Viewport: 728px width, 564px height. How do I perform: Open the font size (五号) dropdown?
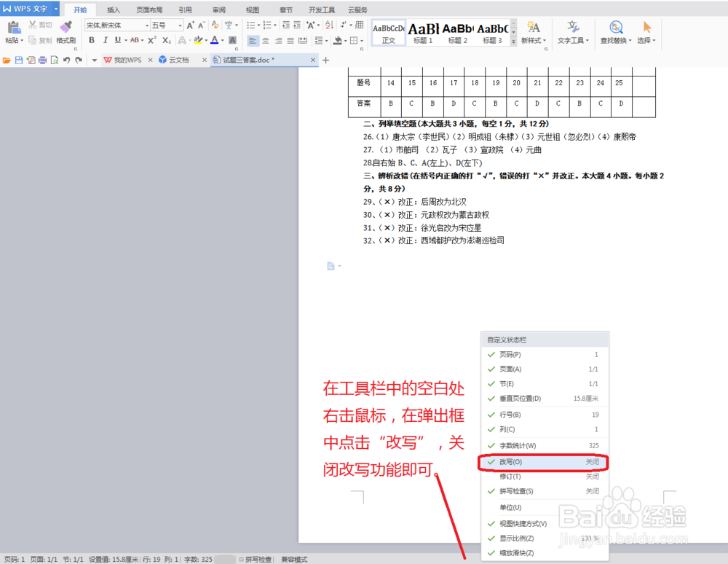178,26
